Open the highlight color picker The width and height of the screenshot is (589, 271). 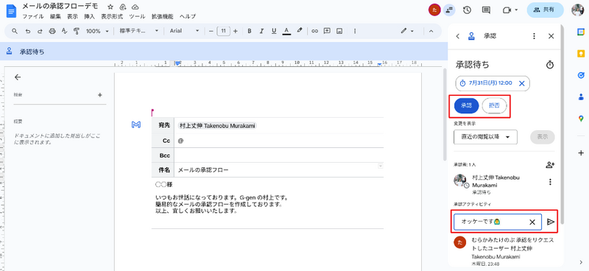300,30
